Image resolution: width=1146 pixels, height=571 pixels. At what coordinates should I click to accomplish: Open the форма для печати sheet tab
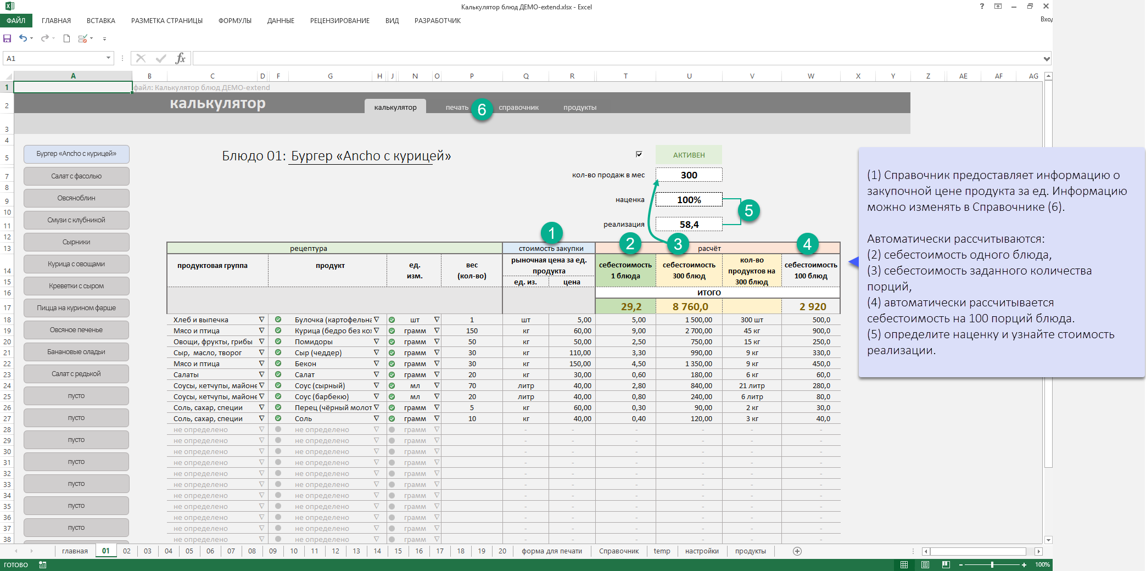(x=551, y=551)
